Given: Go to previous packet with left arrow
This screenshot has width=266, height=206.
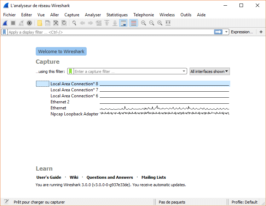Looking at the screenshot, I should coord(82,23).
